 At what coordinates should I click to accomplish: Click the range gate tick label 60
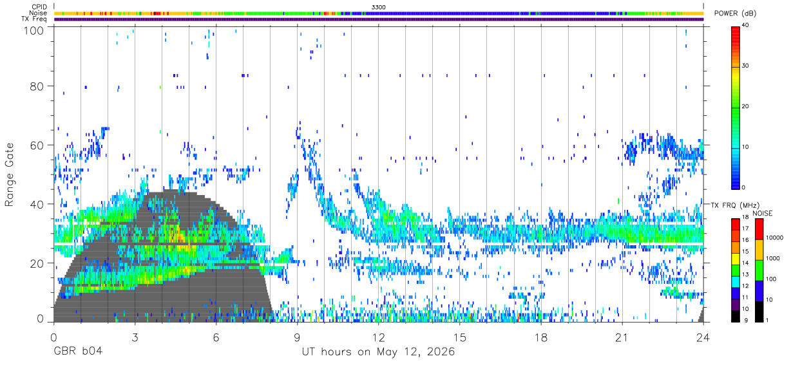point(38,145)
